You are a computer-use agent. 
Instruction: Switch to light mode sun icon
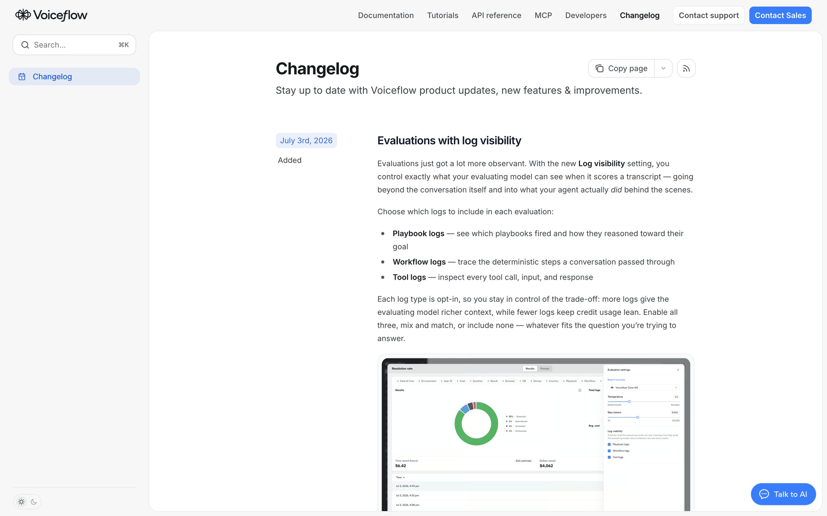[21, 502]
